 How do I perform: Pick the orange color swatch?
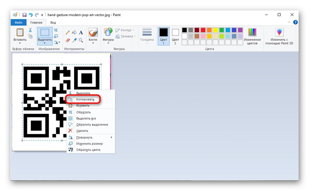pyautogui.click(x=209, y=30)
